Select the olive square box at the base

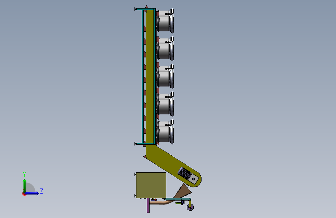(151, 185)
